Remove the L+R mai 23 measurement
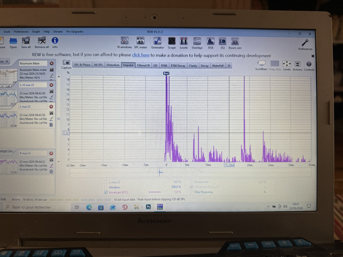Viewport: 343px width, 257px height. click(51, 85)
